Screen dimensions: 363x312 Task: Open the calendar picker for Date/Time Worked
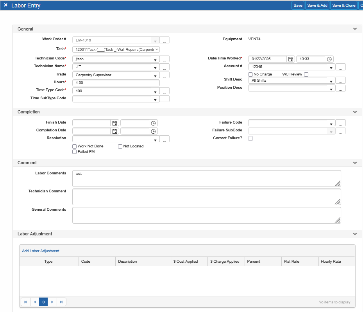[x=291, y=59]
